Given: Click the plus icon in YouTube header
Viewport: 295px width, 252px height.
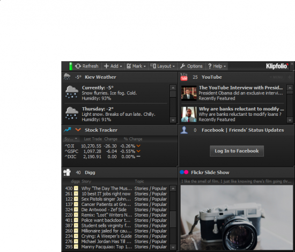Looking at the screenshot, I should coord(290,77).
